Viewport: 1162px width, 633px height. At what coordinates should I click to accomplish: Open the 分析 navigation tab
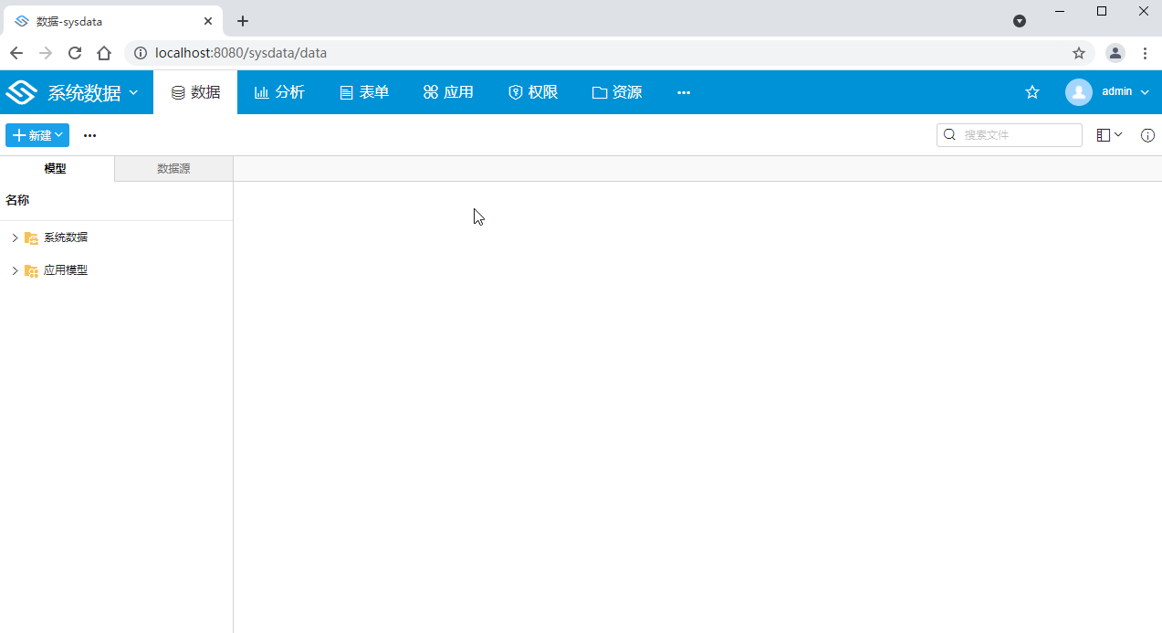pyautogui.click(x=279, y=92)
